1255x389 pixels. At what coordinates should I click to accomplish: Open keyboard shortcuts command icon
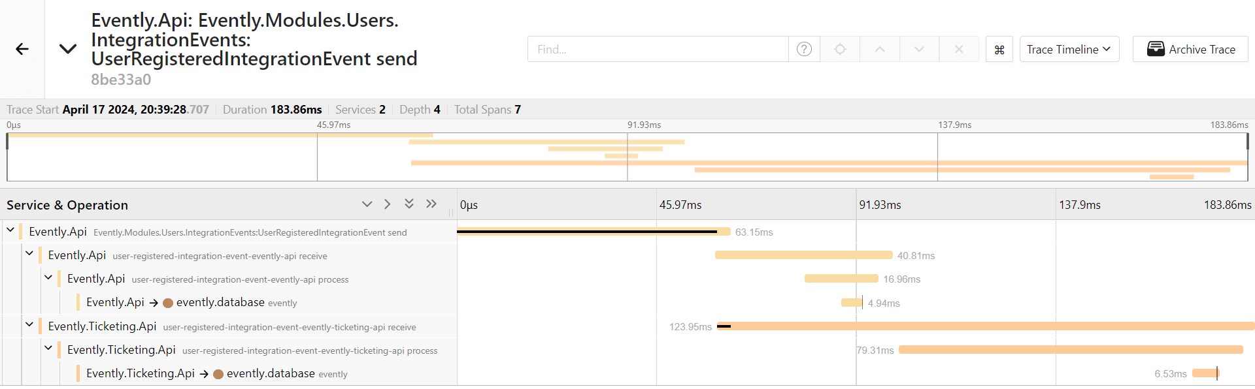coord(999,50)
